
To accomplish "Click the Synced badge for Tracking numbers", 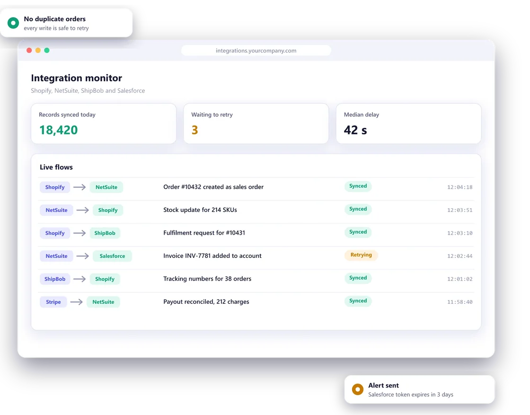I will pyautogui.click(x=358, y=278).
